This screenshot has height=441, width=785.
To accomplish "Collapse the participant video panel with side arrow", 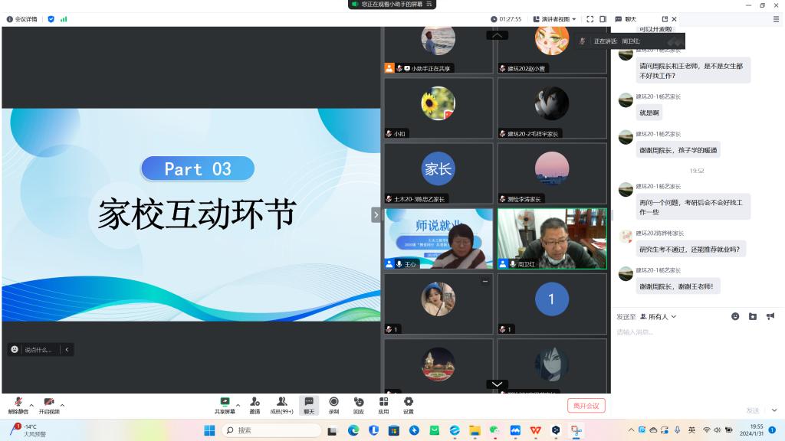I will coord(376,215).
